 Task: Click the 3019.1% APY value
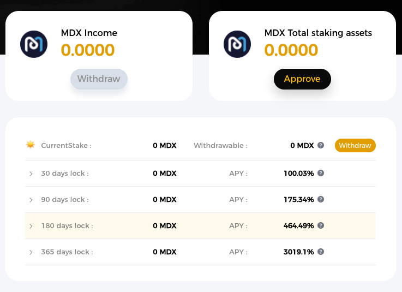tap(299, 252)
